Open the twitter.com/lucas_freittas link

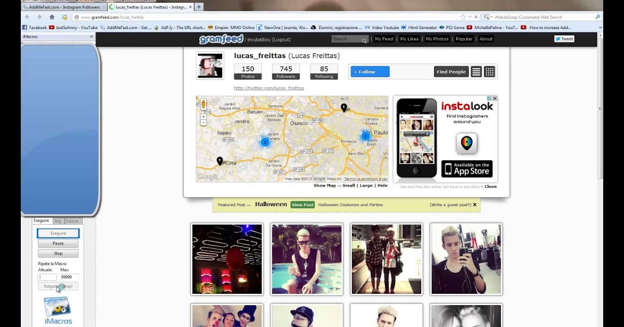coord(269,88)
